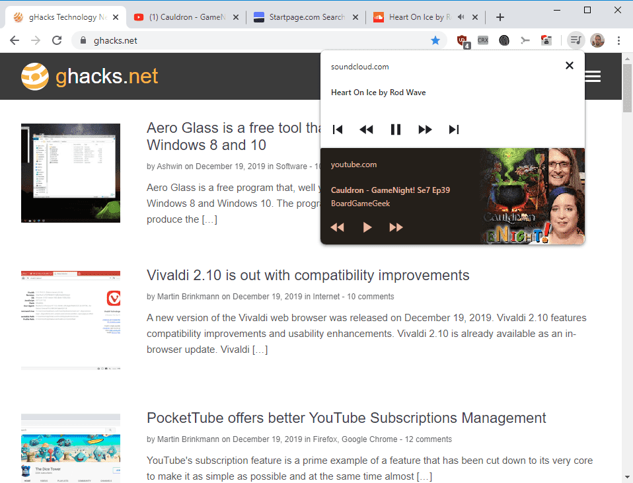
Task: Click the Cauldron GameNight video artwork
Action: tap(532, 196)
